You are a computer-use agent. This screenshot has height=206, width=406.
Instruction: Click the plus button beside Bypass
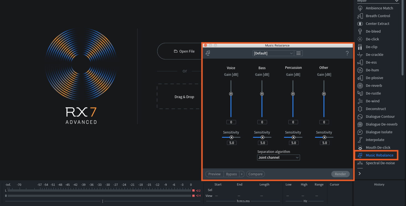[x=242, y=174]
